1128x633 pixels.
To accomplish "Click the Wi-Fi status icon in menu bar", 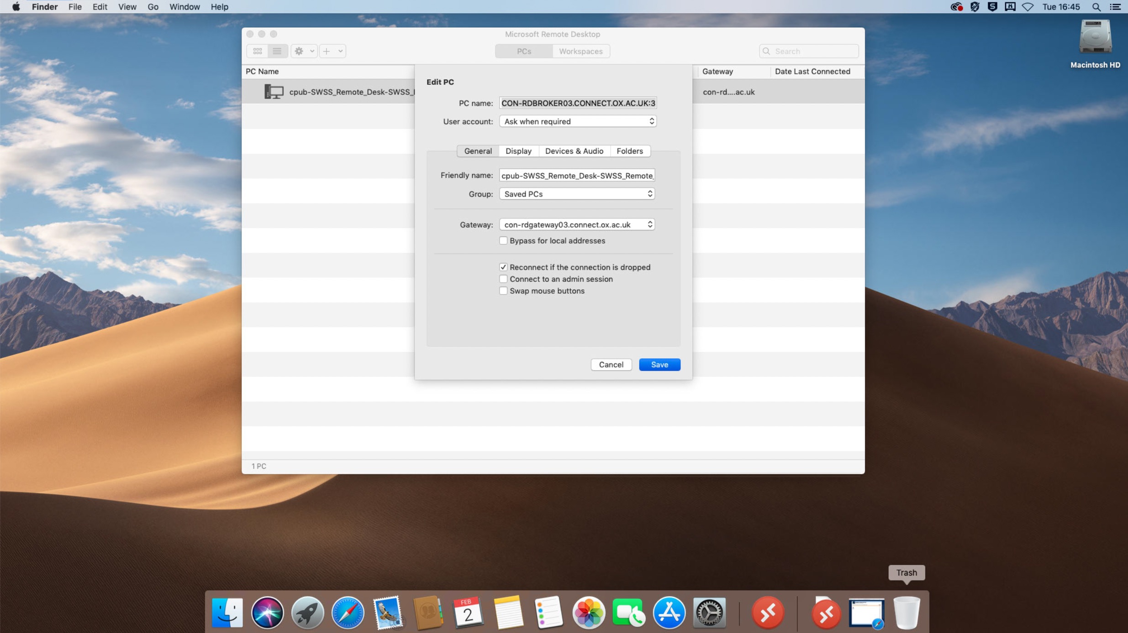I will coord(1028,7).
